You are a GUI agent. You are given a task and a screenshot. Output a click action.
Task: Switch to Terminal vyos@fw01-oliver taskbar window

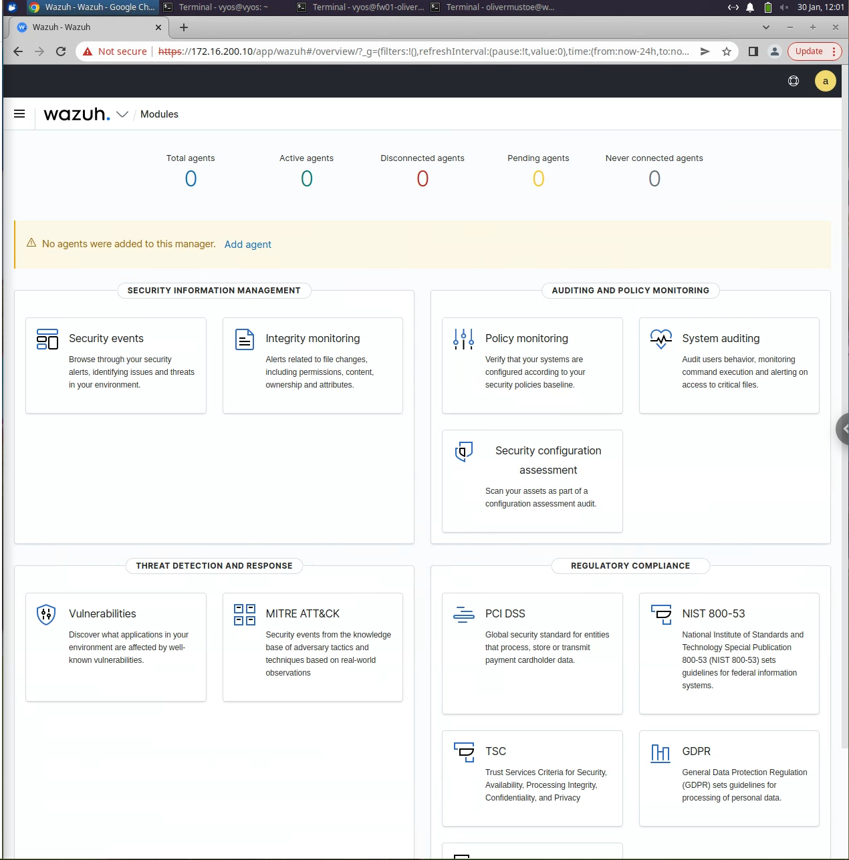click(361, 7)
